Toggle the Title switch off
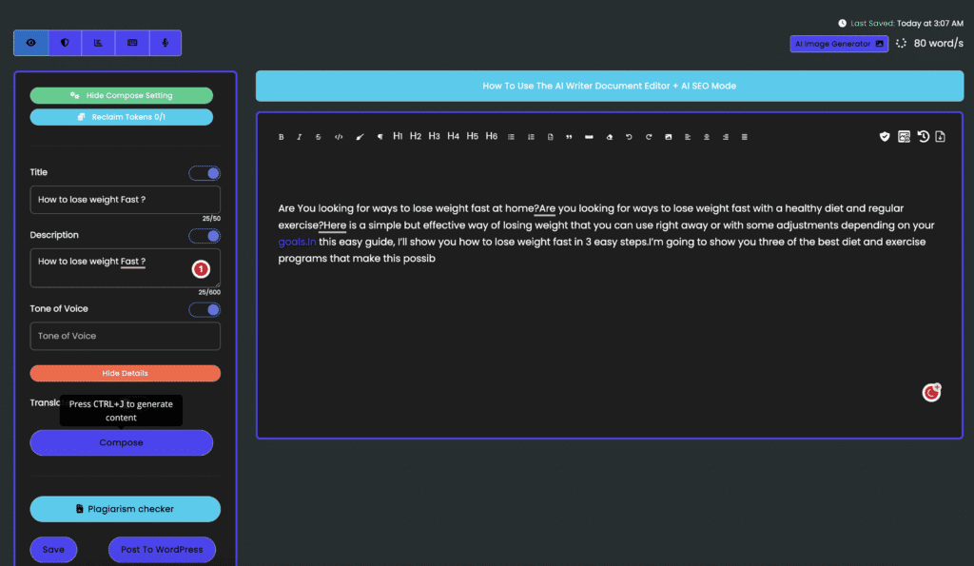 (x=205, y=173)
